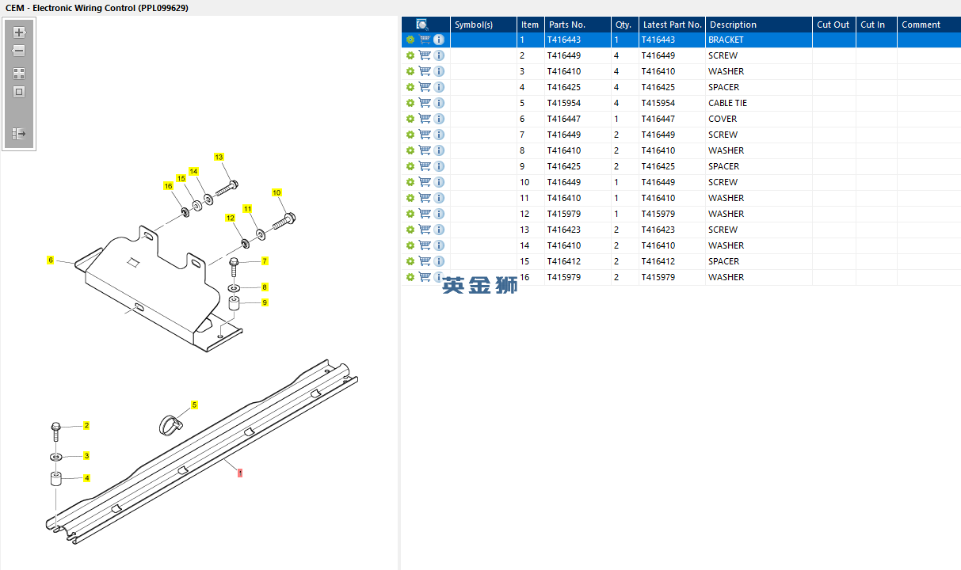Click the four-squares grid view icon
961x570 pixels.
coord(19,73)
